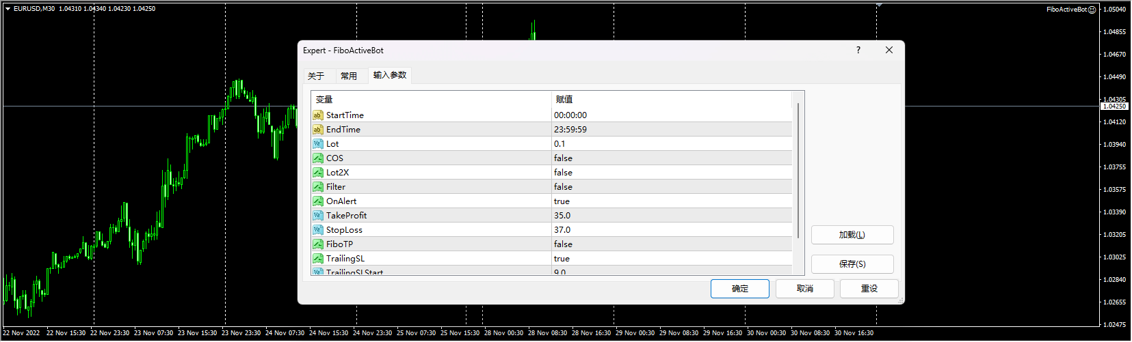1132x342 pixels.
Task: Toggle the FiboTP value set to false
Action: tap(563, 244)
